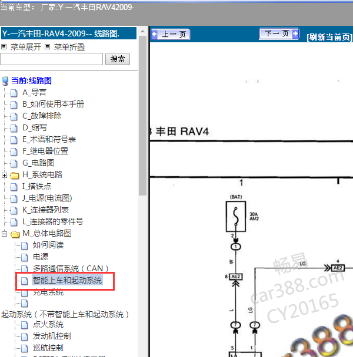The image size is (353, 357).
Task: Open 如何阅读 under M_总体电路图
Action: 48,245
